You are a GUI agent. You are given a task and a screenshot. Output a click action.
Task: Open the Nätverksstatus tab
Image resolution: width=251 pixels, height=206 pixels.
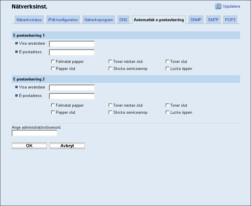(x=29, y=20)
